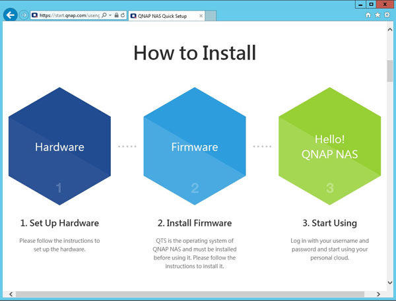Click the "3. Start Using" heading
This screenshot has width=396, height=301.
(329, 223)
